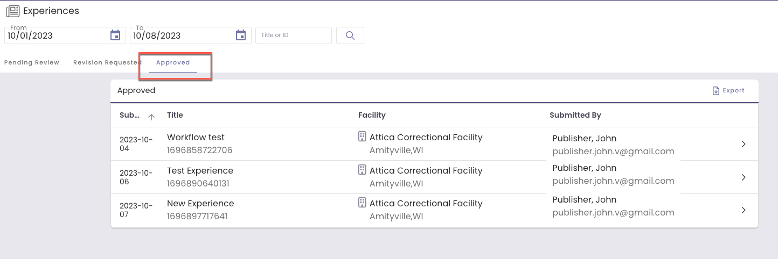Switch to the Pending Review tab
Image resolution: width=778 pixels, height=259 pixels.
[x=32, y=62]
